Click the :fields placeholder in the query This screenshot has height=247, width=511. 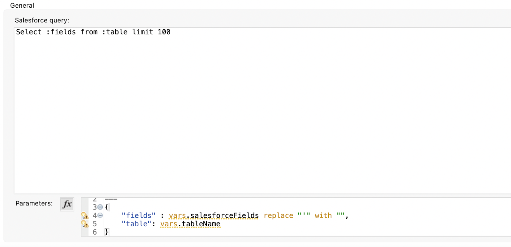pyautogui.click(x=61, y=32)
